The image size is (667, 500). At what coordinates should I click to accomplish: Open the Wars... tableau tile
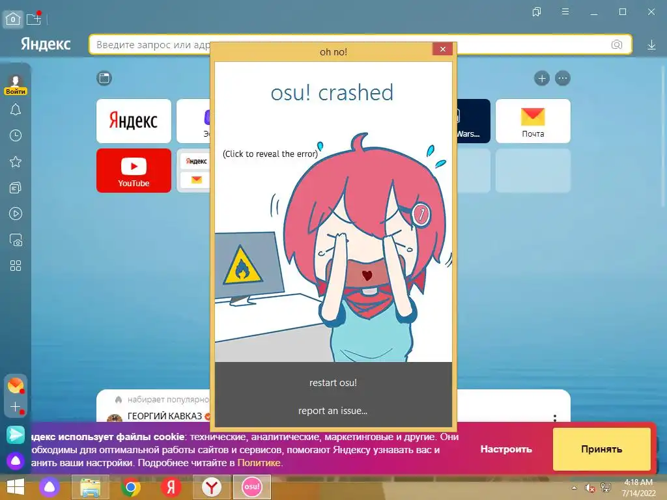473,121
